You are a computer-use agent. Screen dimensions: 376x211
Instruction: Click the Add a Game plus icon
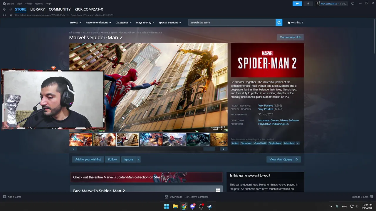(4, 197)
